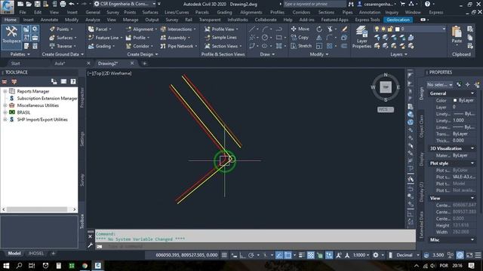Toggle the drawing grid display in status bar
Image resolution: width=483 pixels, height=271 pixels.
coord(224,255)
